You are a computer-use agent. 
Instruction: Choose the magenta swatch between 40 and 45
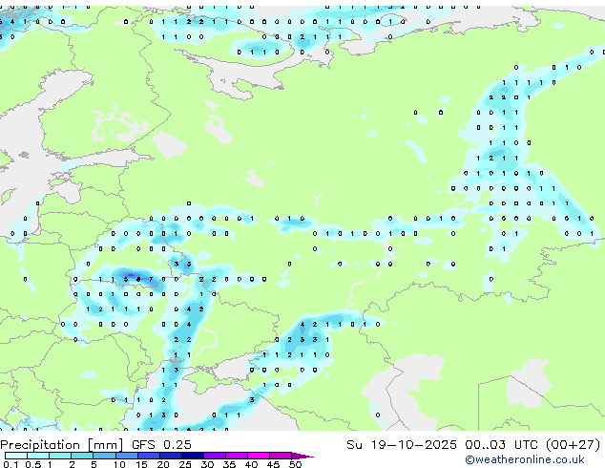(x=259, y=456)
